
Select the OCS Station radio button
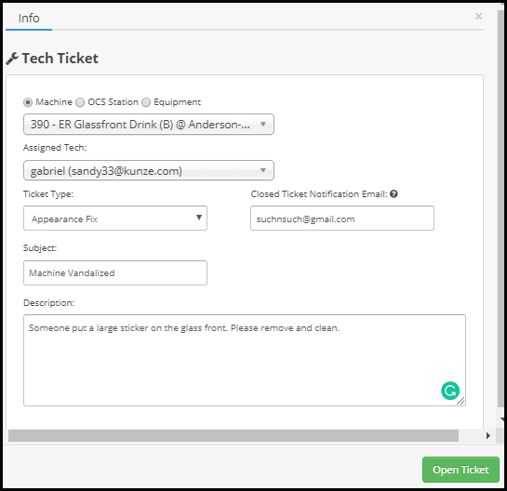(80, 102)
